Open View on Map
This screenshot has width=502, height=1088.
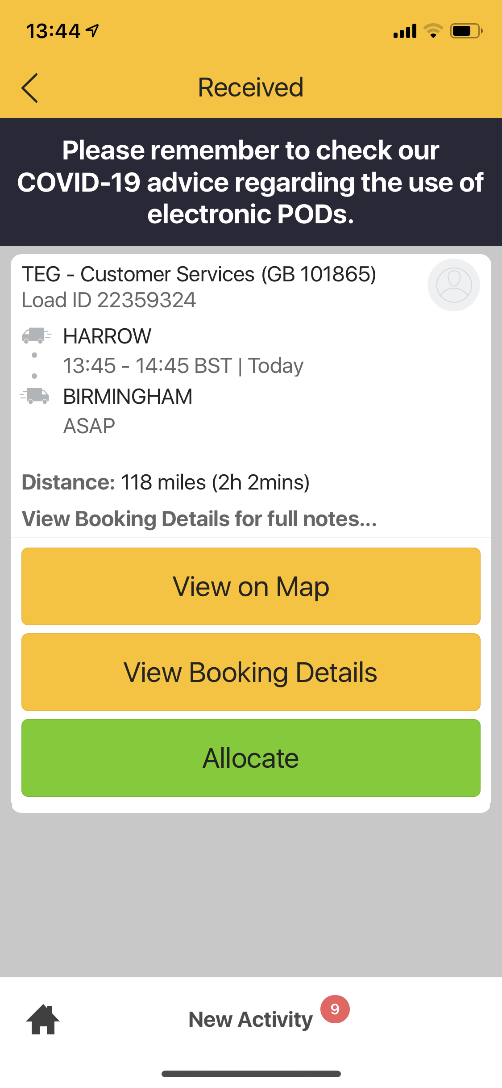click(251, 586)
